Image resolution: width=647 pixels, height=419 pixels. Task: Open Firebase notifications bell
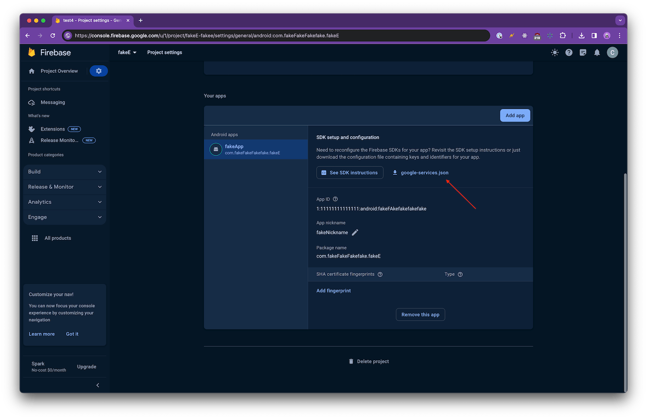[597, 52]
